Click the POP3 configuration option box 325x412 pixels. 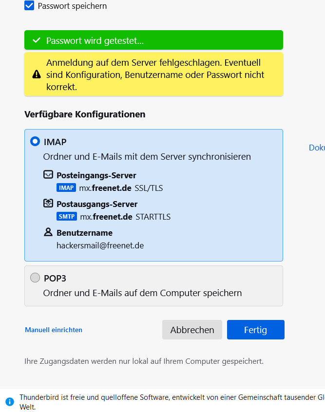click(153, 286)
